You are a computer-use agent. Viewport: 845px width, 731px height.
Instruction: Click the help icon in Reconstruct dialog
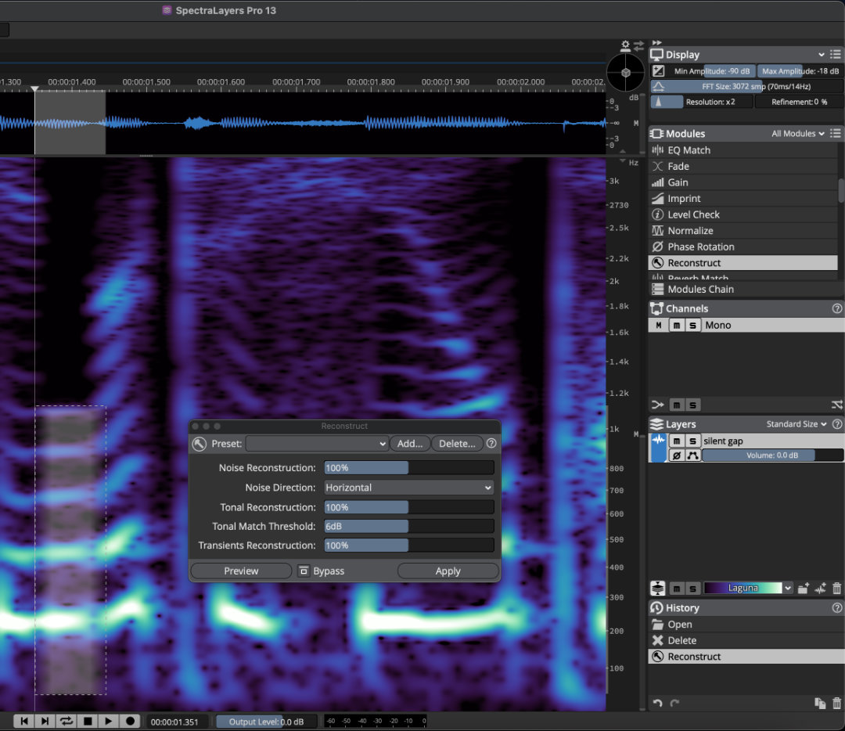click(x=491, y=443)
